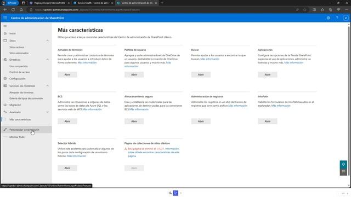This screenshot has height=197, width=351.
Task: Collapse Servicios de contenido chevron
Action: (x=48, y=86)
